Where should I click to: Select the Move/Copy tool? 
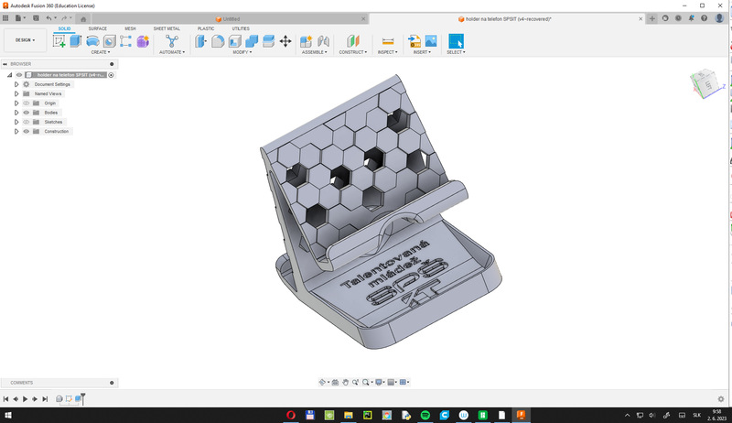click(x=285, y=40)
